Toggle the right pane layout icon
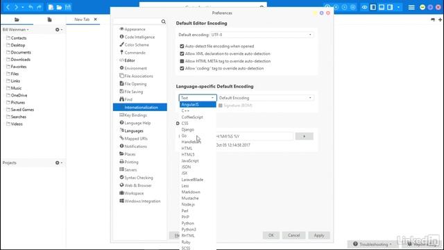444x250 pixels. click(x=390, y=7)
